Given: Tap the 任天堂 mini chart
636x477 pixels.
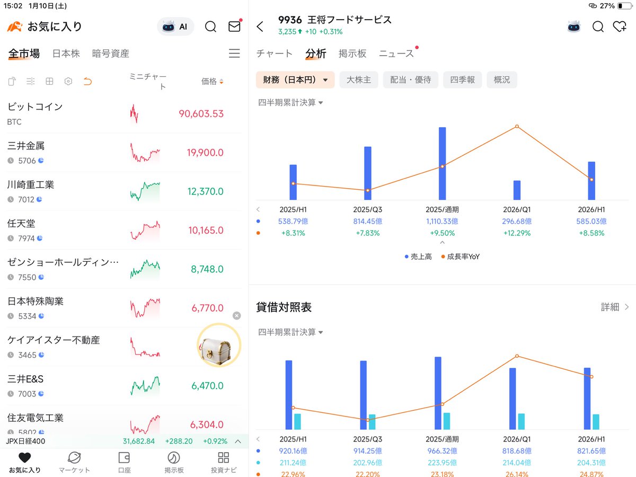Looking at the screenshot, I should click(145, 230).
